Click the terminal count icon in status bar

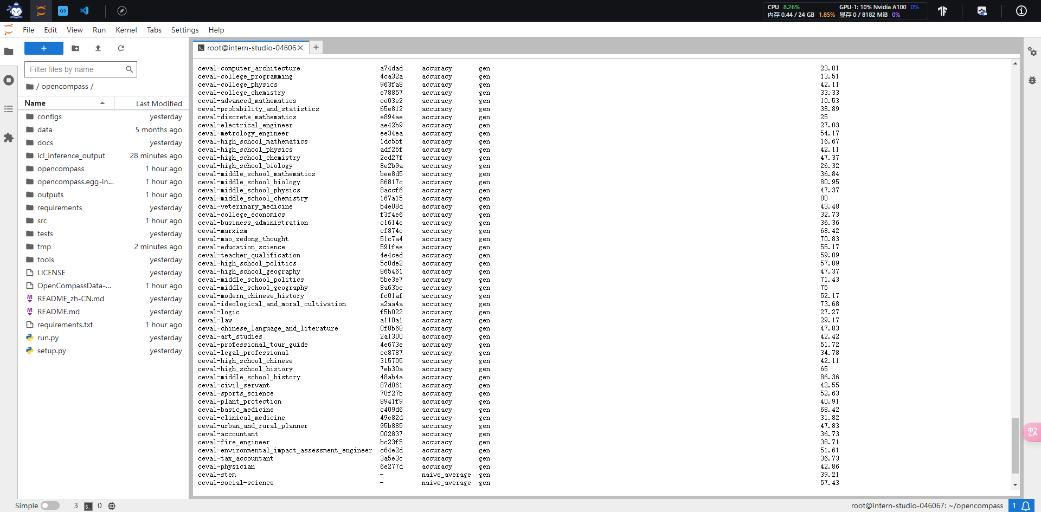click(x=88, y=506)
